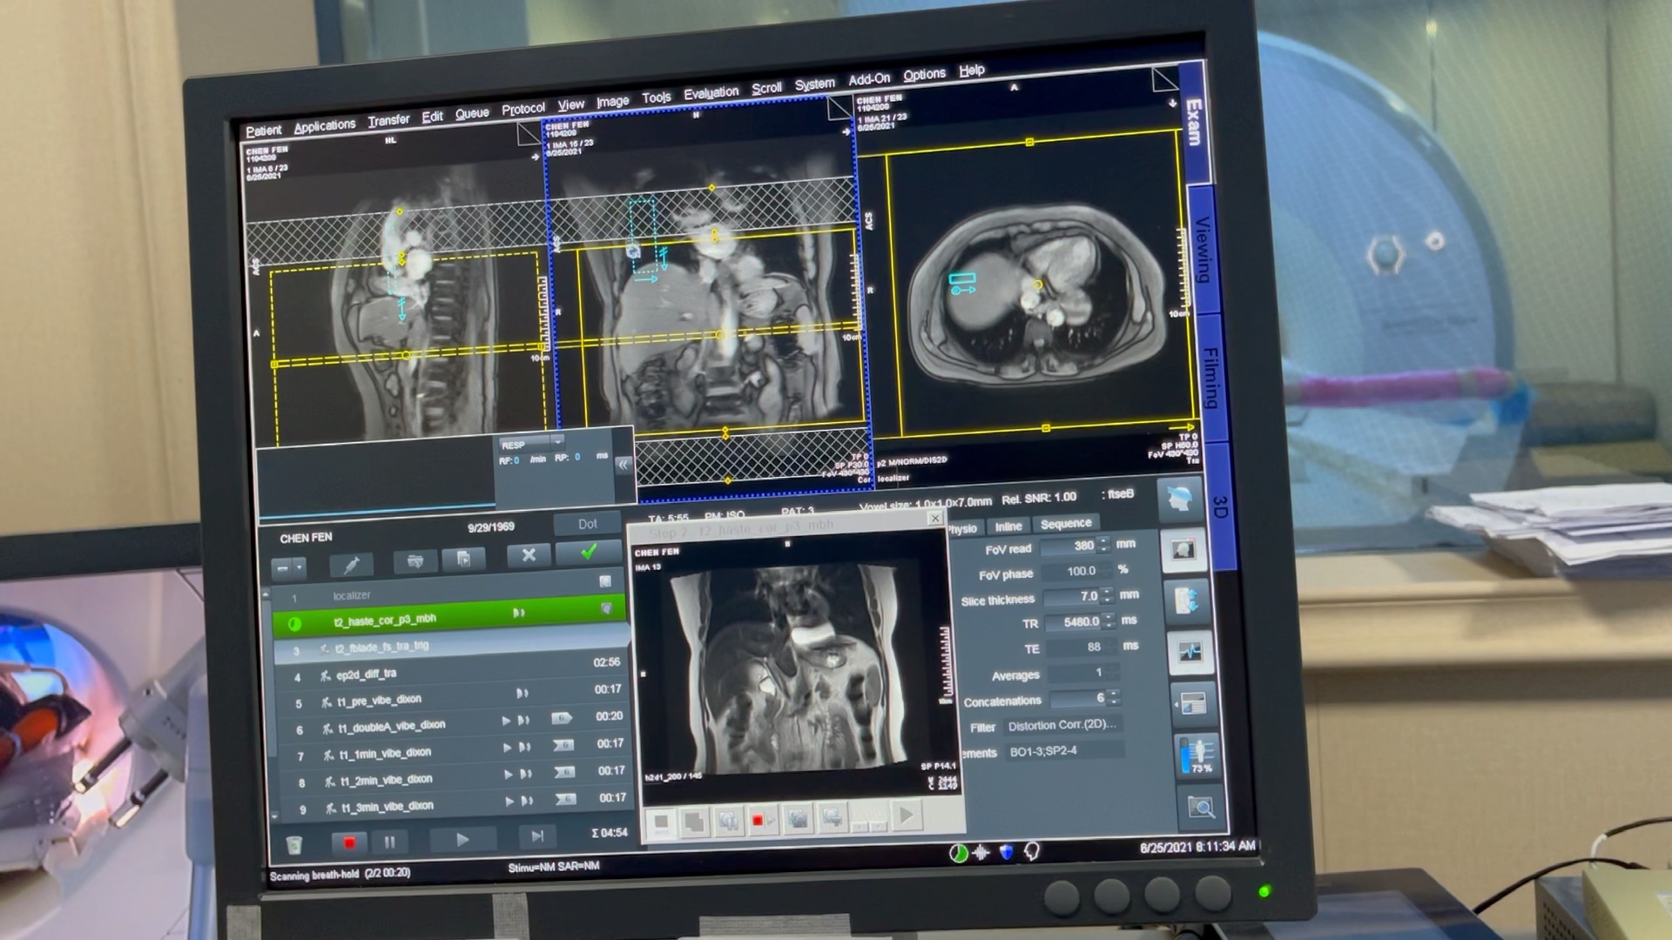The image size is (1672, 940).
Task: Toggle breath-hold icon on t1_pre_vibe_dixon
Action: [x=522, y=694]
